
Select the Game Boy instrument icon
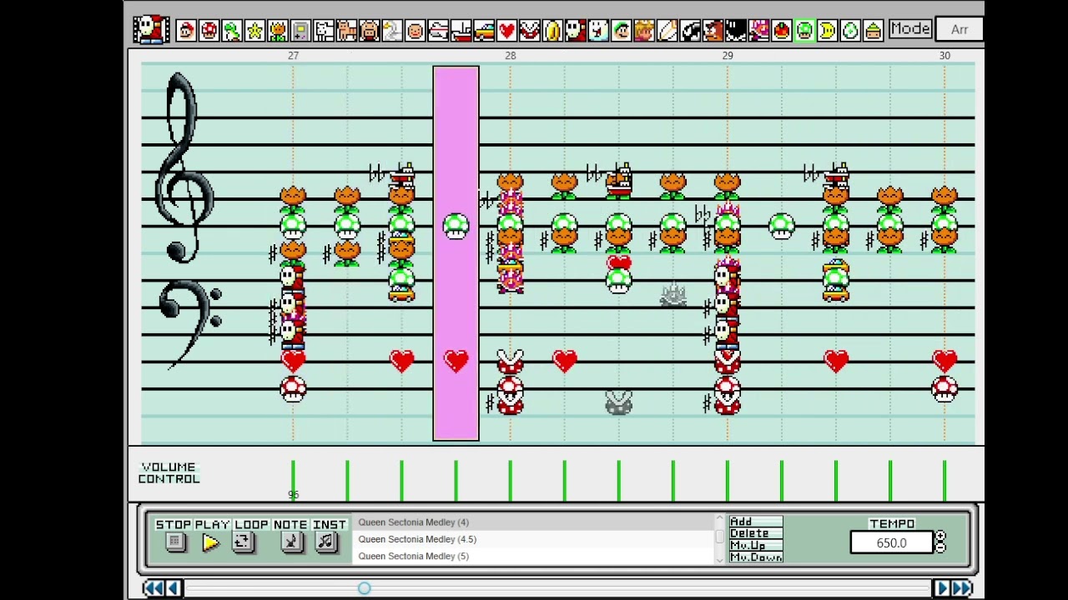coord(300,30)
